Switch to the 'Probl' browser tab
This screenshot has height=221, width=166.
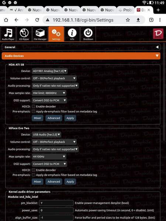[125, 10]
